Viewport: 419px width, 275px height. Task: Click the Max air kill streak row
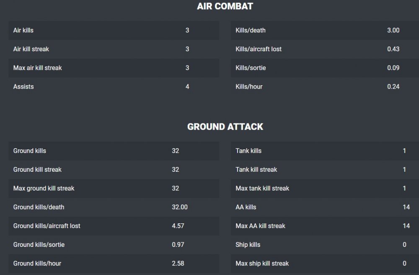(114, 68)
